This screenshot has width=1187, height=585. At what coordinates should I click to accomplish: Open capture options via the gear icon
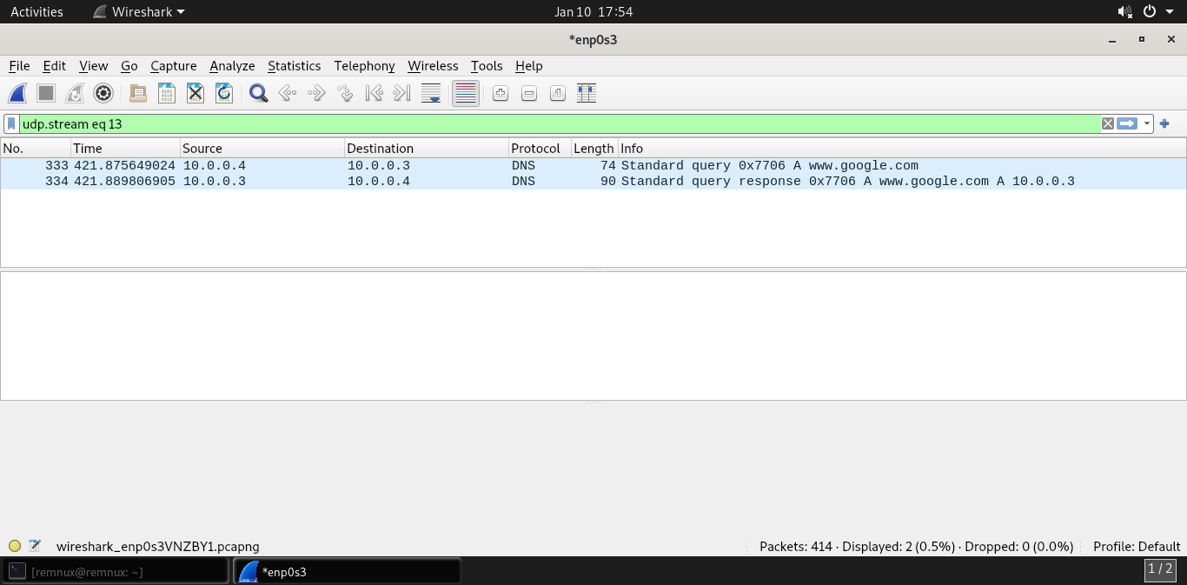pos(103,93)
